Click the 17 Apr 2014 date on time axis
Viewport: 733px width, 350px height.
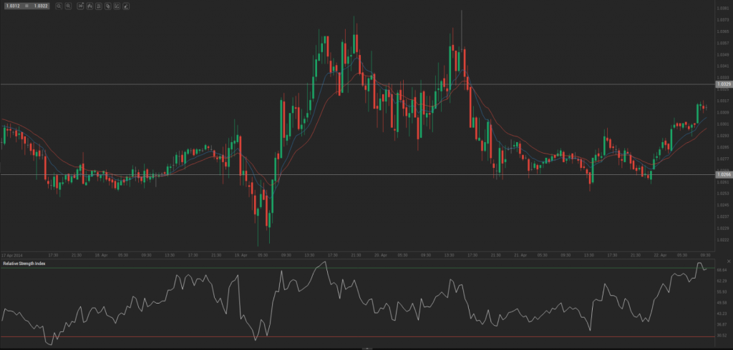[12, 254]
